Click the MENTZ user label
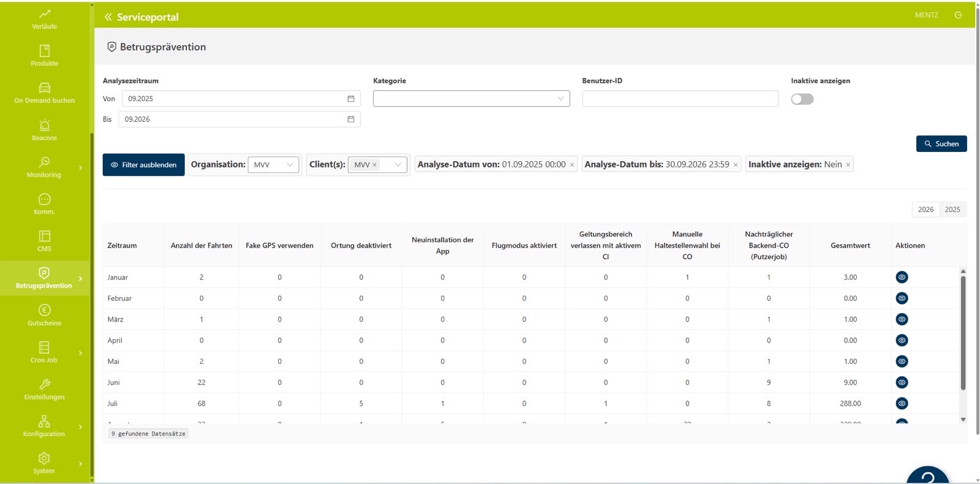The height and width of the screenshot is (484, 980). pyautogui.click(x=926, y=15)
